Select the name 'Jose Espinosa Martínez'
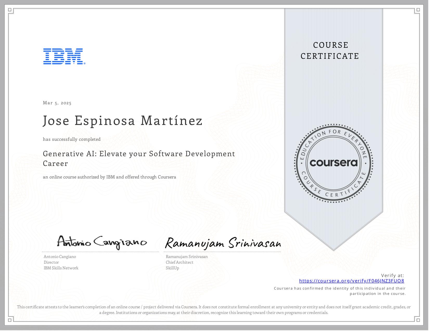The image size is (429, 331). 123,120
